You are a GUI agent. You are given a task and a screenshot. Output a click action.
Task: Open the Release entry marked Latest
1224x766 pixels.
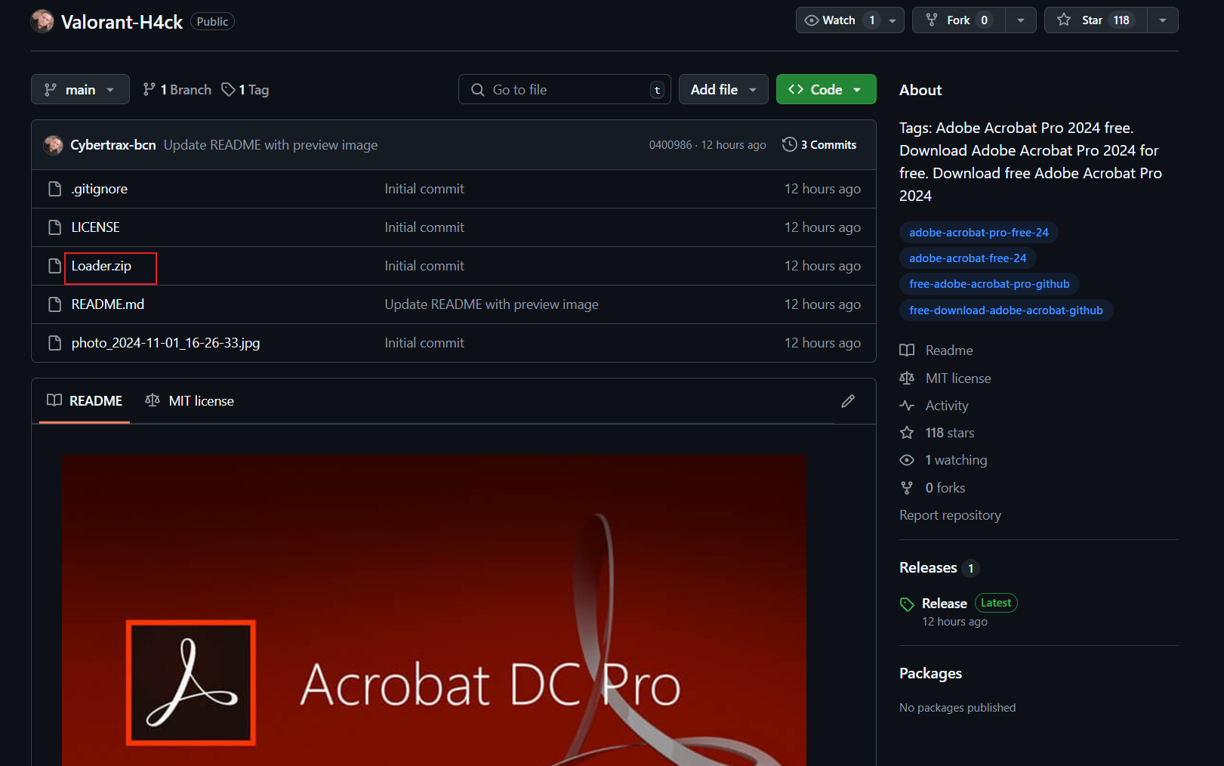point(944,603)
